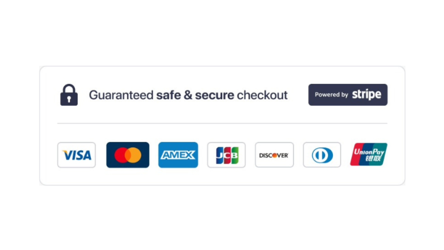Click the padlock security icon
444x250 pixels.
click(x=69, y=95)
